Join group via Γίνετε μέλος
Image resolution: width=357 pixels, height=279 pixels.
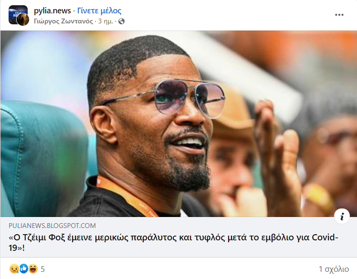click(99, 10)
